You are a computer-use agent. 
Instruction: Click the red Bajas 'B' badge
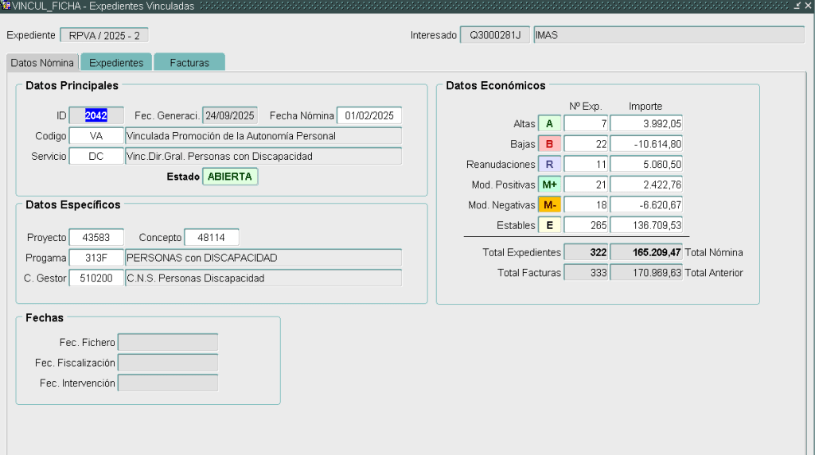[549, 144]
